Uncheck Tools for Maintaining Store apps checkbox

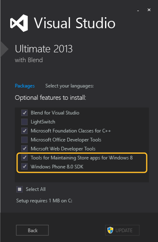24,157
